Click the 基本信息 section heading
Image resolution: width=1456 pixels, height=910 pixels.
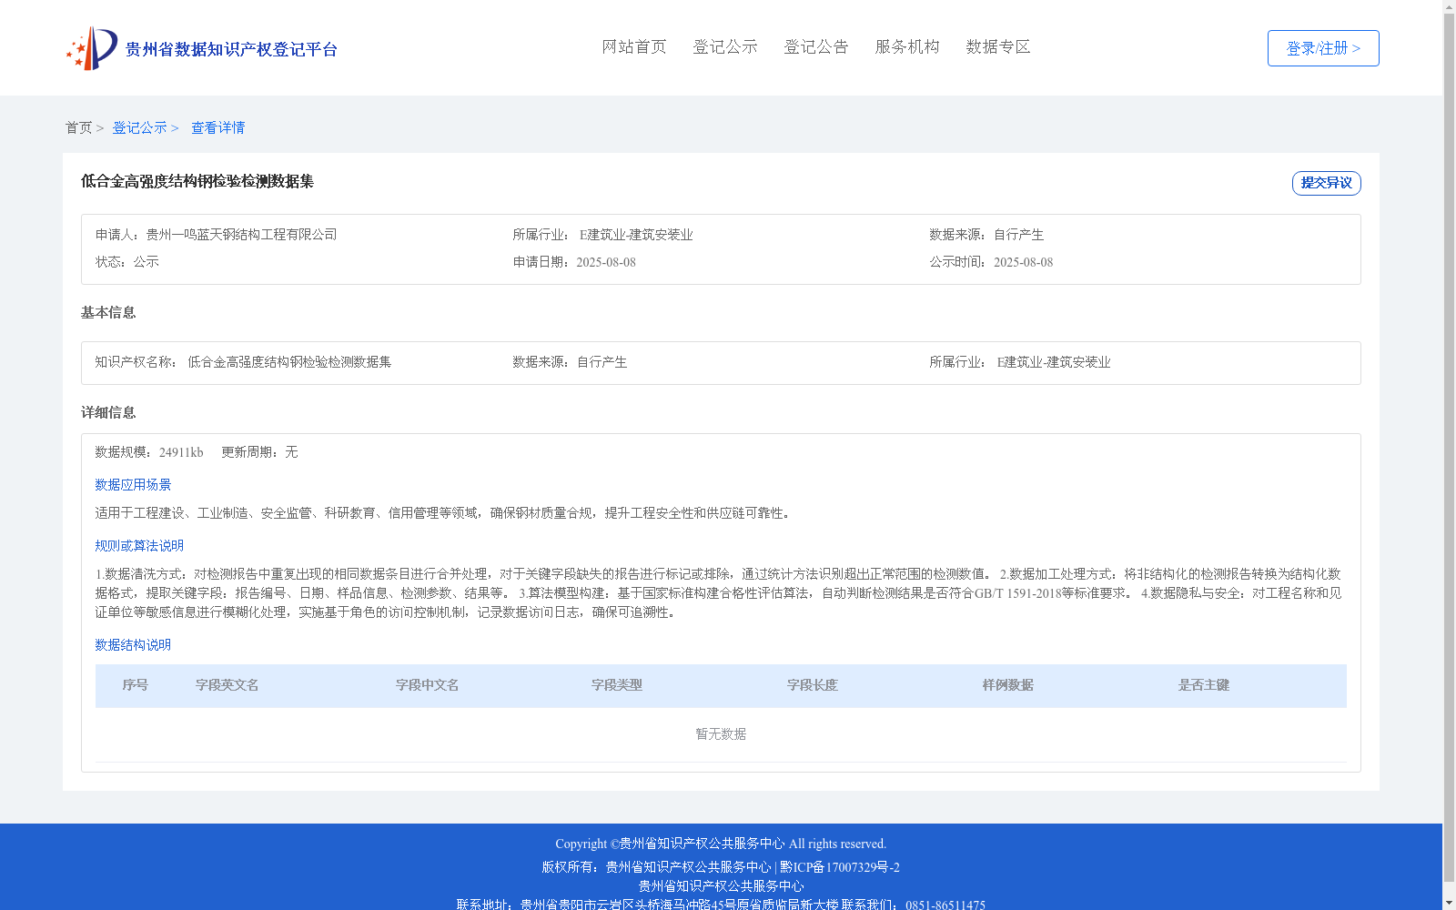pos(108,313)
